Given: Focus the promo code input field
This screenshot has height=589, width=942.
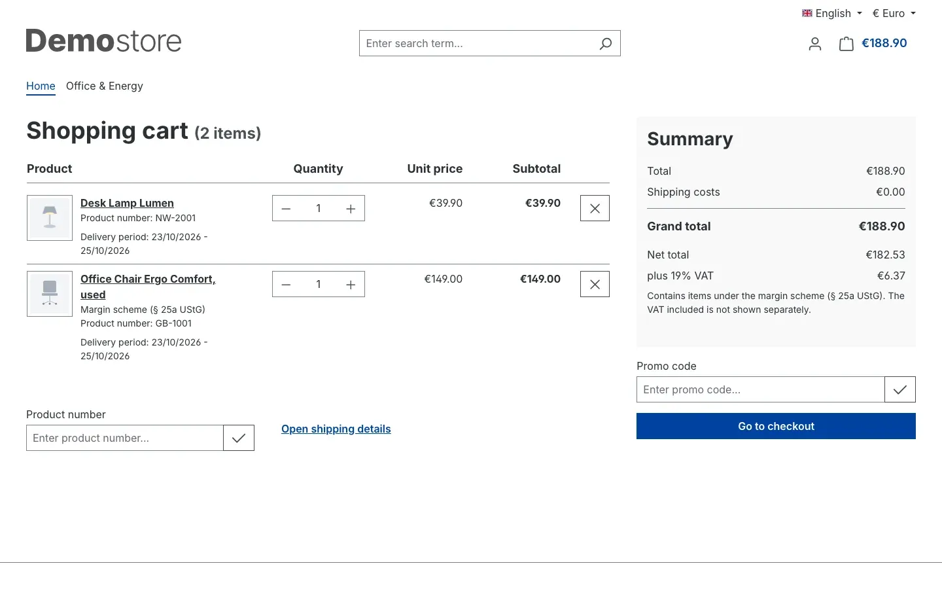Looking at the screenshot, I should (761, 389).
